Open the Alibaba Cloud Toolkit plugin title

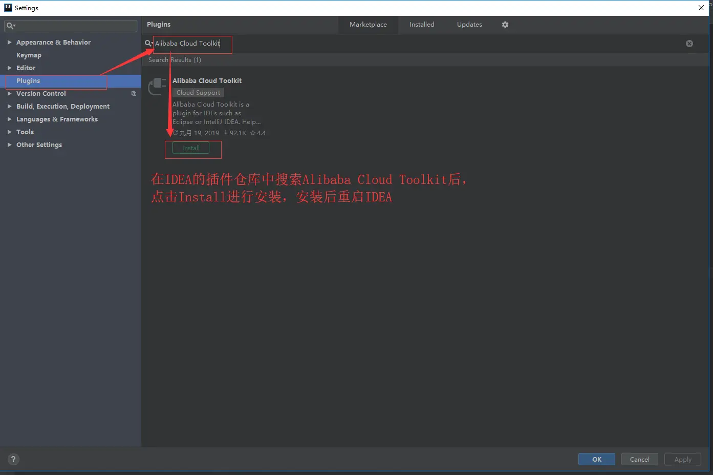207,80
